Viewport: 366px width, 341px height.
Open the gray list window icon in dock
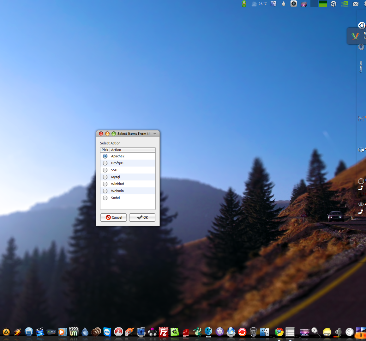coord(290,332)
